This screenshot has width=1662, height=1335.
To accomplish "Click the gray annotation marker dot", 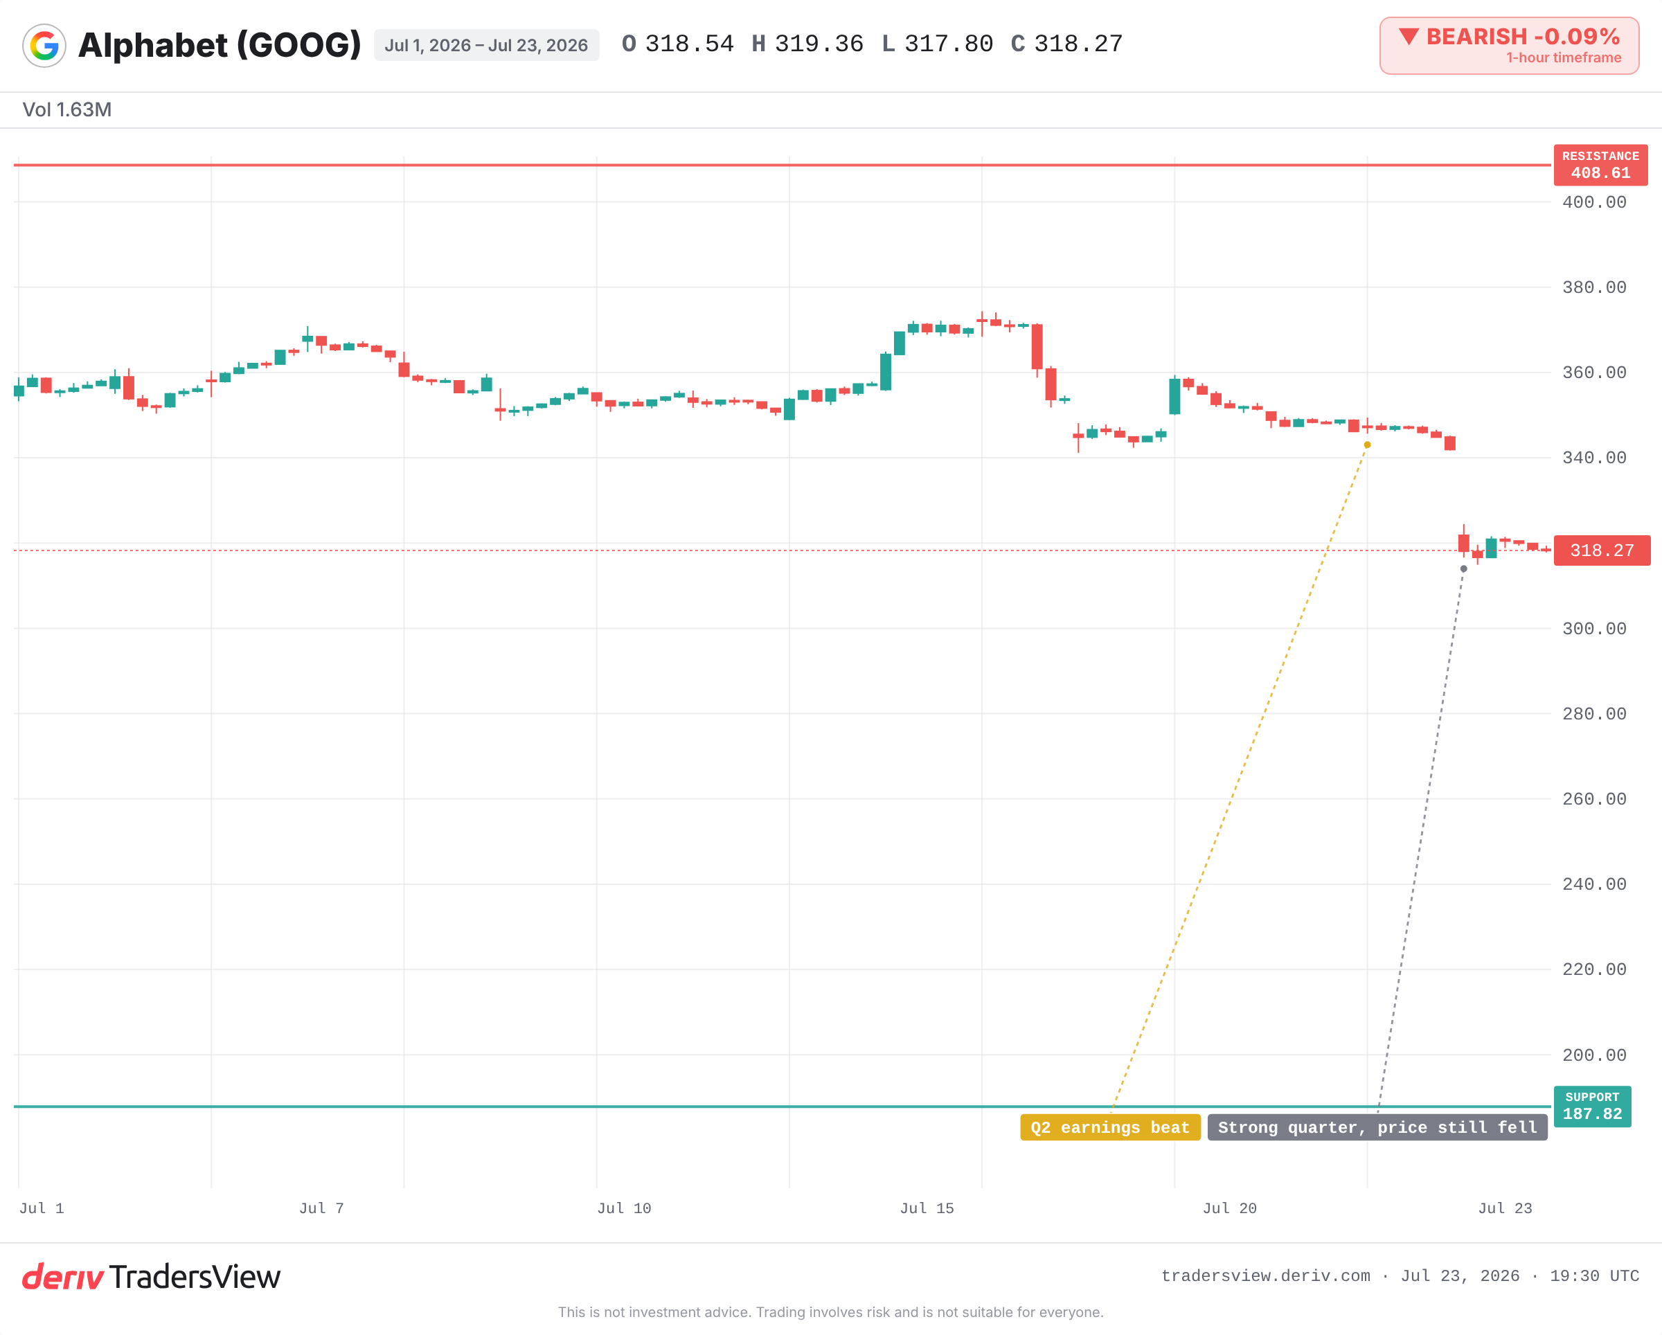I will (x=1464, y=569).
